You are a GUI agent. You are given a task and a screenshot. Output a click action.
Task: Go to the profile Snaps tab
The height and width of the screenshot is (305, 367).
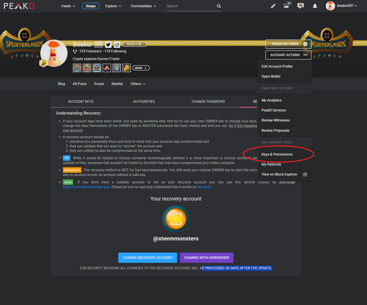pos(99,84)
